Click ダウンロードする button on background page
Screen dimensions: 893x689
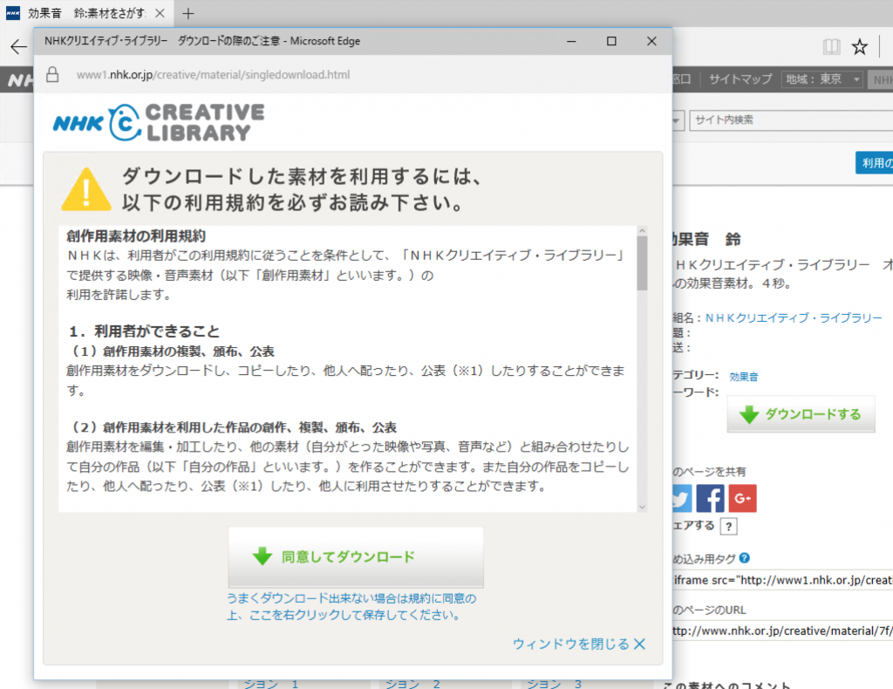tap(801, 414)
